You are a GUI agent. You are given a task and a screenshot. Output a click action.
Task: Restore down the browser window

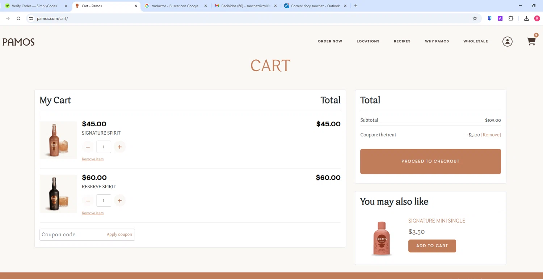tap(534, 6)
